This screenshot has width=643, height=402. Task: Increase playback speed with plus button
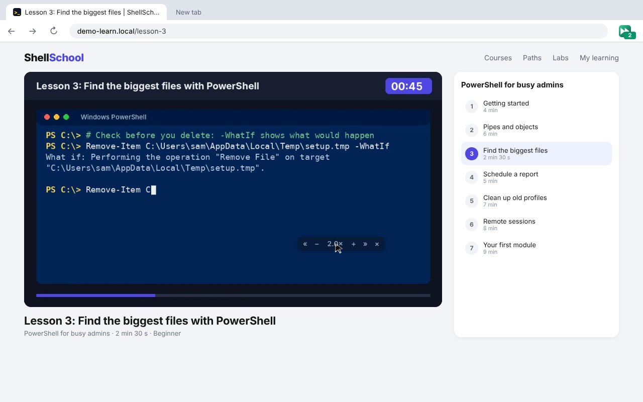354,244
